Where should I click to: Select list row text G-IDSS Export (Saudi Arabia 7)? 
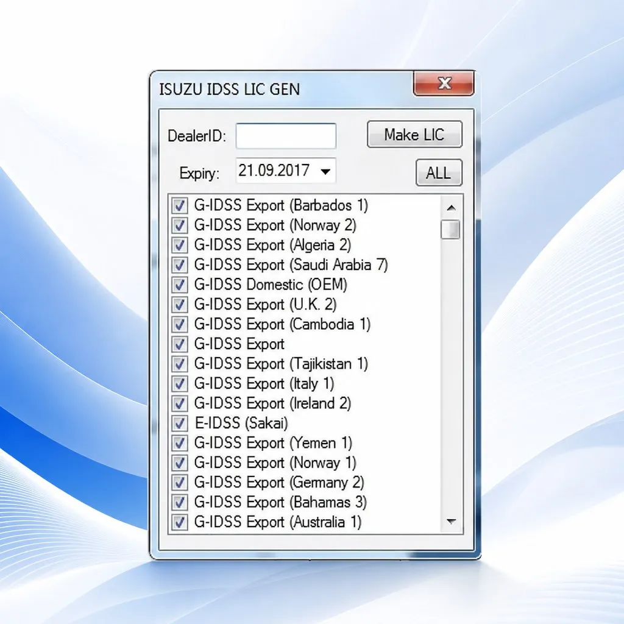point(291,265)
